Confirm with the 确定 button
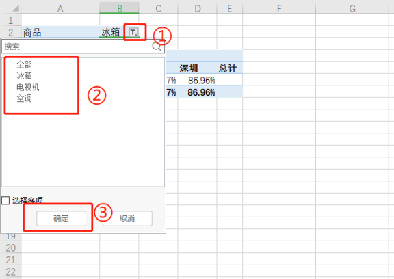Viewport: 394px width, 279px height. click(61, 218)
